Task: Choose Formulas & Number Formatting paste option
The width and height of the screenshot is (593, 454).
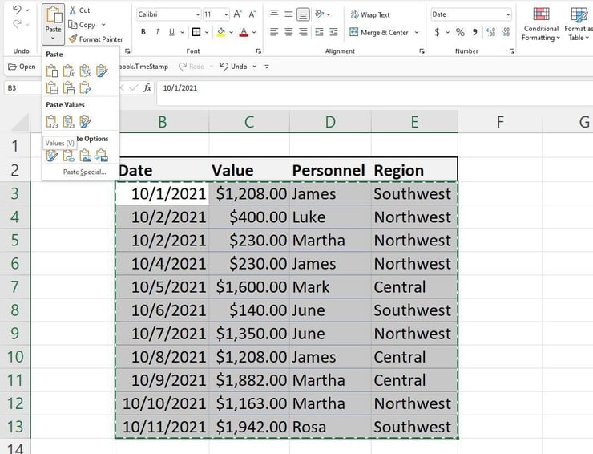Action: [85, 71]
